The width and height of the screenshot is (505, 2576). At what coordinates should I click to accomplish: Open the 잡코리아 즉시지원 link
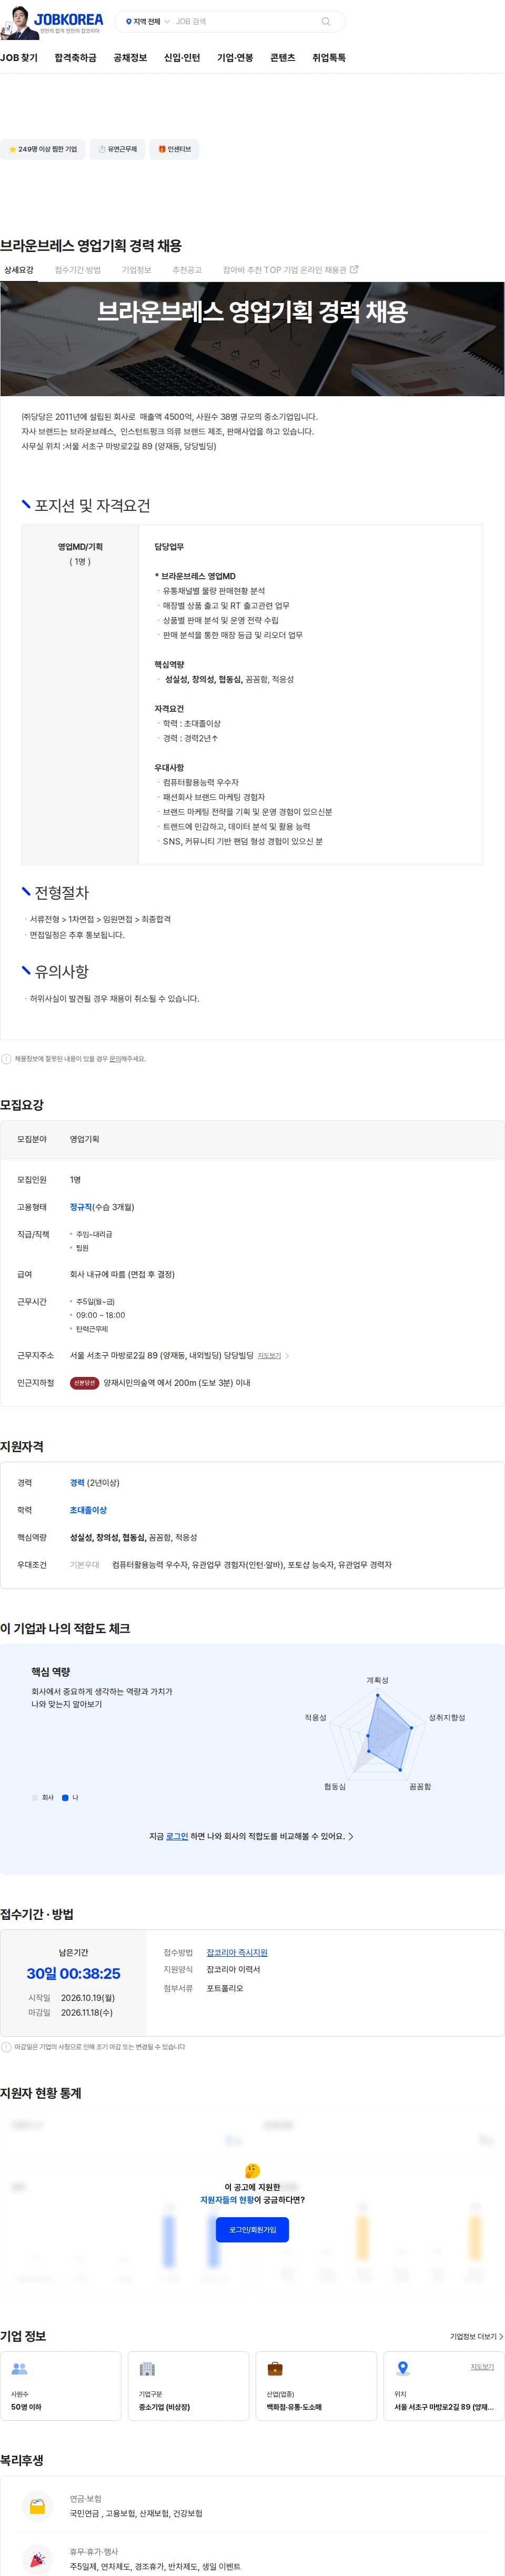point(237,1952)
